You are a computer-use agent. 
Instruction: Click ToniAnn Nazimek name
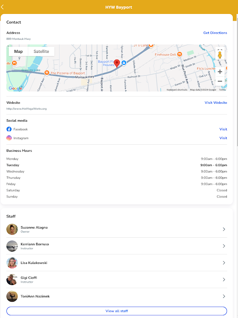pyautogui.click(x=35, y=296)
